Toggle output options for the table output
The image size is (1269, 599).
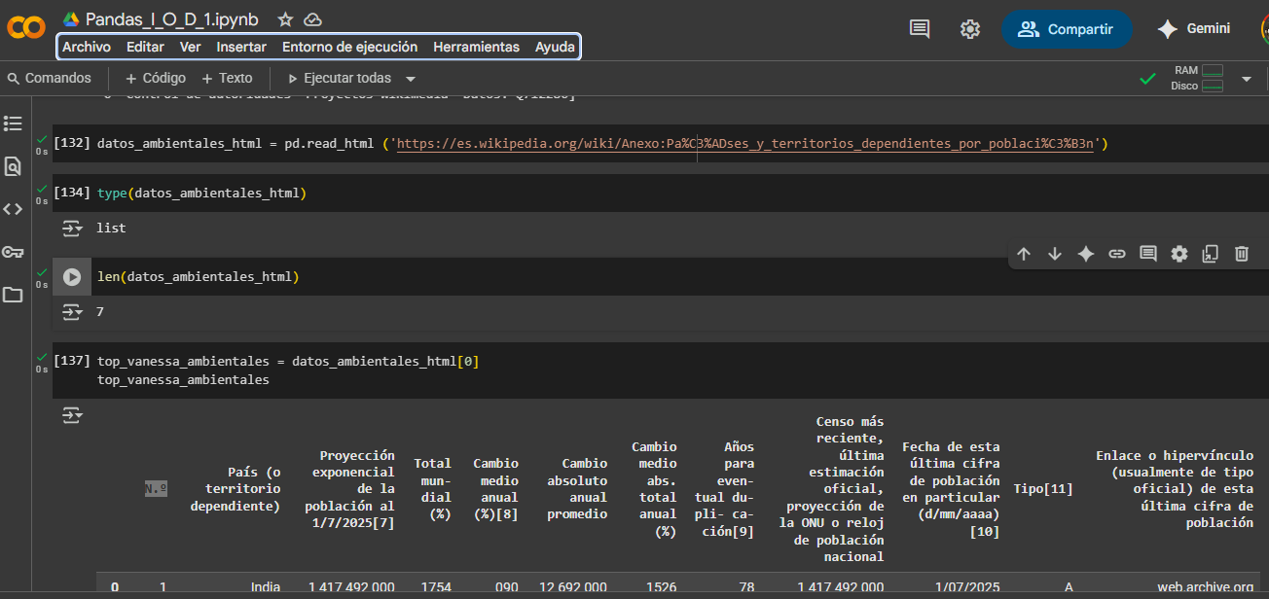[x=73, y=415]
